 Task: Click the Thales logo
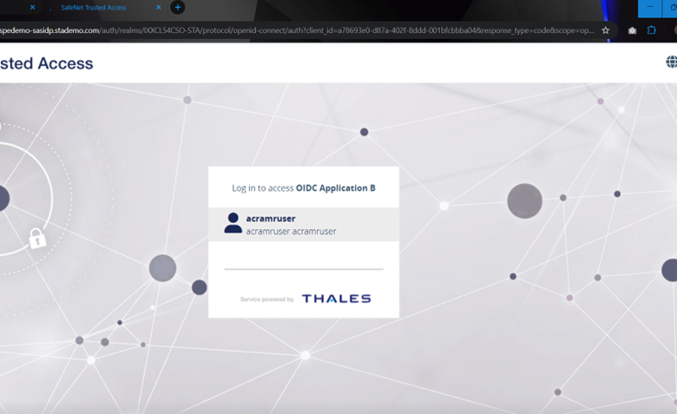(x=336, y=299)
